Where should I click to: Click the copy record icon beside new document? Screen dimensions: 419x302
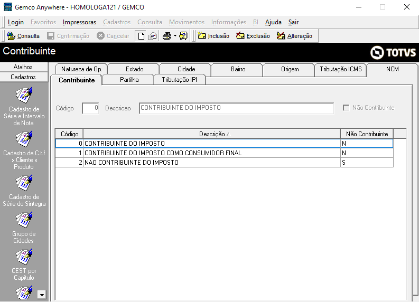tap(152, 36)
